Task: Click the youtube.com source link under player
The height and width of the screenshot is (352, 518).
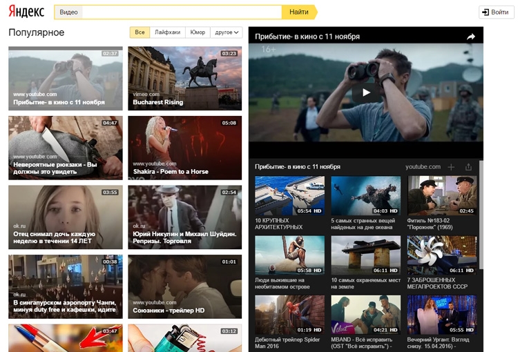Action: (x=423, y=167)
